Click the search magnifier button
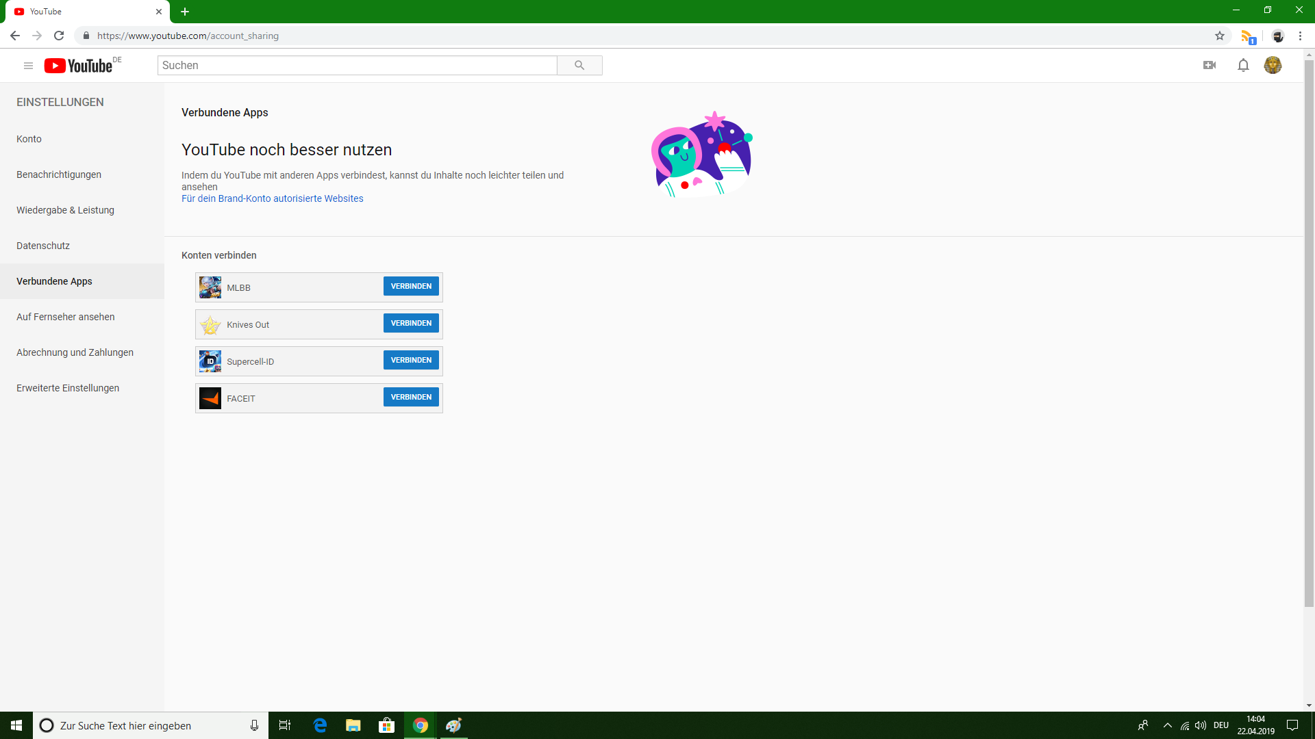Screen dimensions: 1315x739 pos(579,66)
